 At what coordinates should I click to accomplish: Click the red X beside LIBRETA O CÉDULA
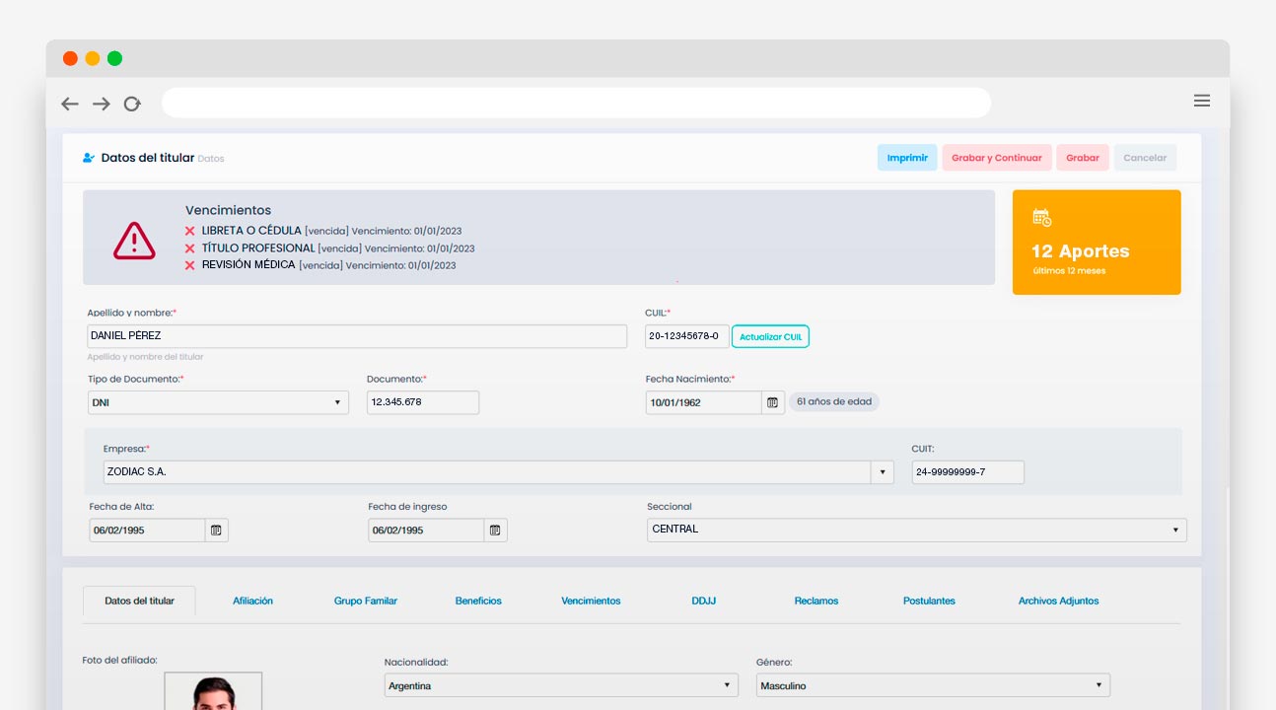[189, 232]
